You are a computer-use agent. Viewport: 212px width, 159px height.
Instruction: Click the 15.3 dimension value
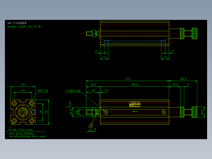click(175, 85)
